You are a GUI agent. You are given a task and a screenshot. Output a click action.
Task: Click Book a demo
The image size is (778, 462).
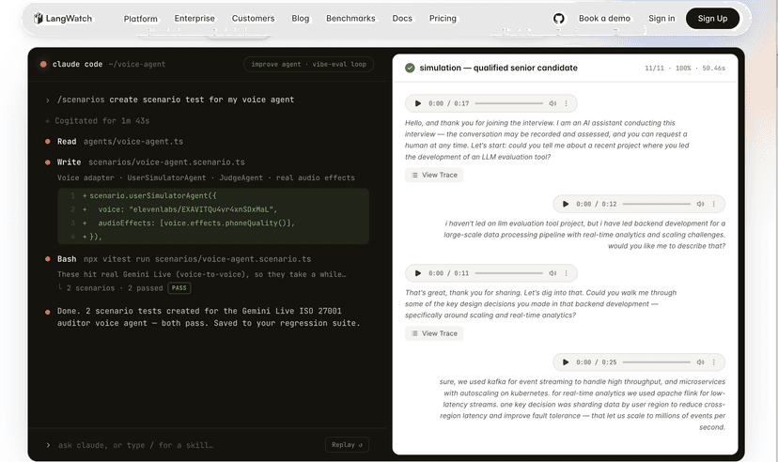click(x=604, y=19)
